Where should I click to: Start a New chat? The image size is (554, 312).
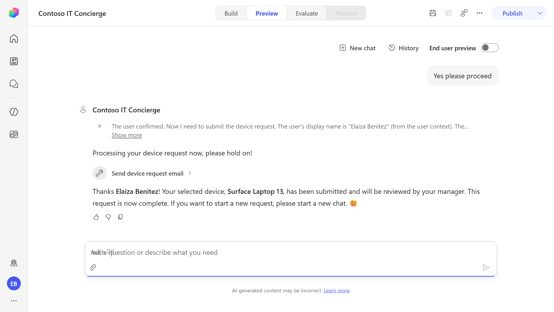click(358, 48)
